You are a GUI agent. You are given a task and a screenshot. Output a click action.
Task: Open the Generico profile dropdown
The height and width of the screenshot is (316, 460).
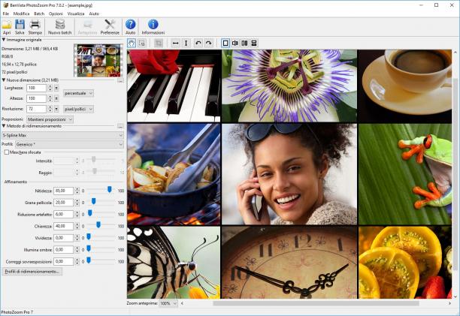[69, 144]
